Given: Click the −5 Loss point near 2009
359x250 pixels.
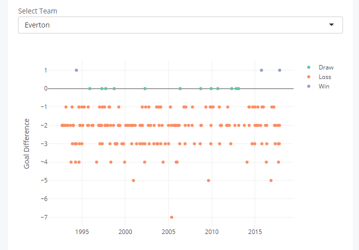Looking at the screenshot, I should click(x=208, y=180).
